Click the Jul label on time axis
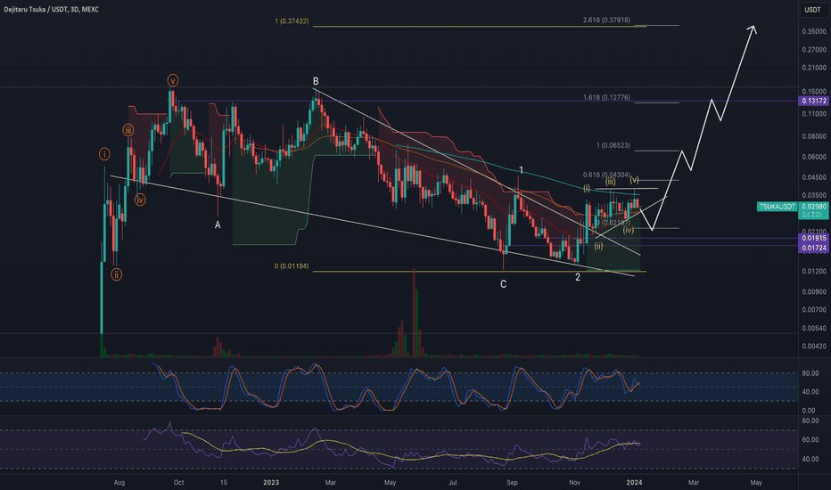The image size is (831, 490). click(x=453, y=483)
